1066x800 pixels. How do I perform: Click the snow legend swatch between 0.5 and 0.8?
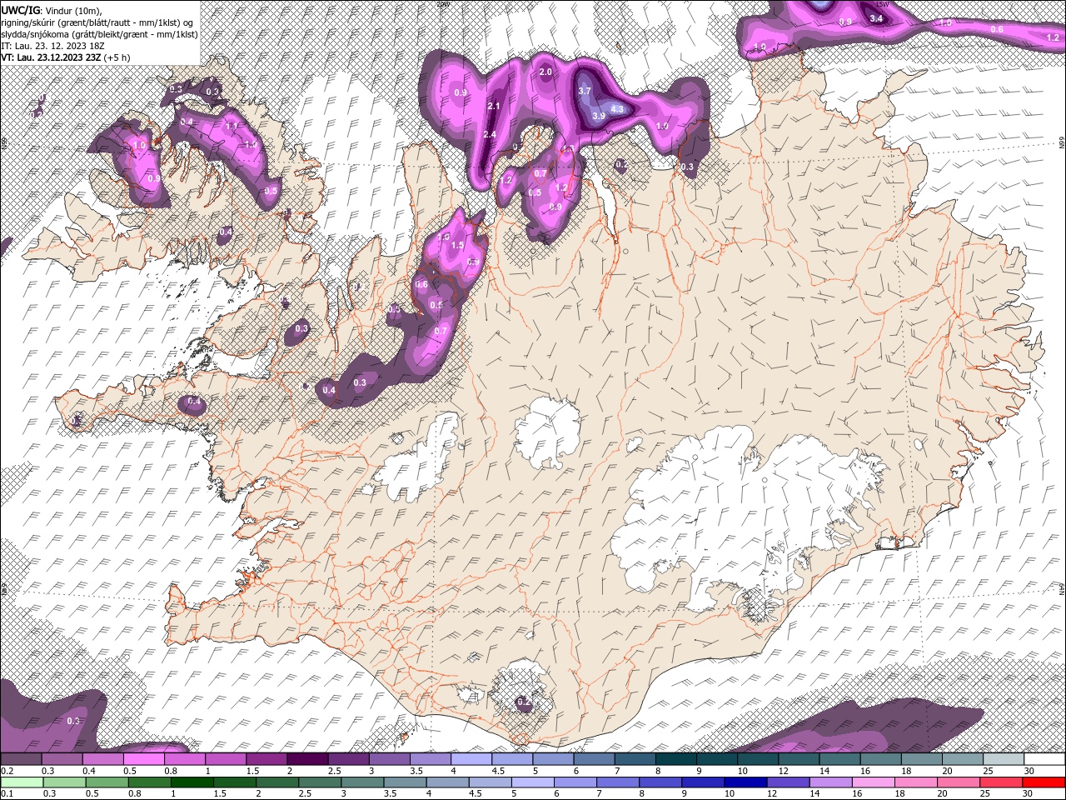(143, 759)
